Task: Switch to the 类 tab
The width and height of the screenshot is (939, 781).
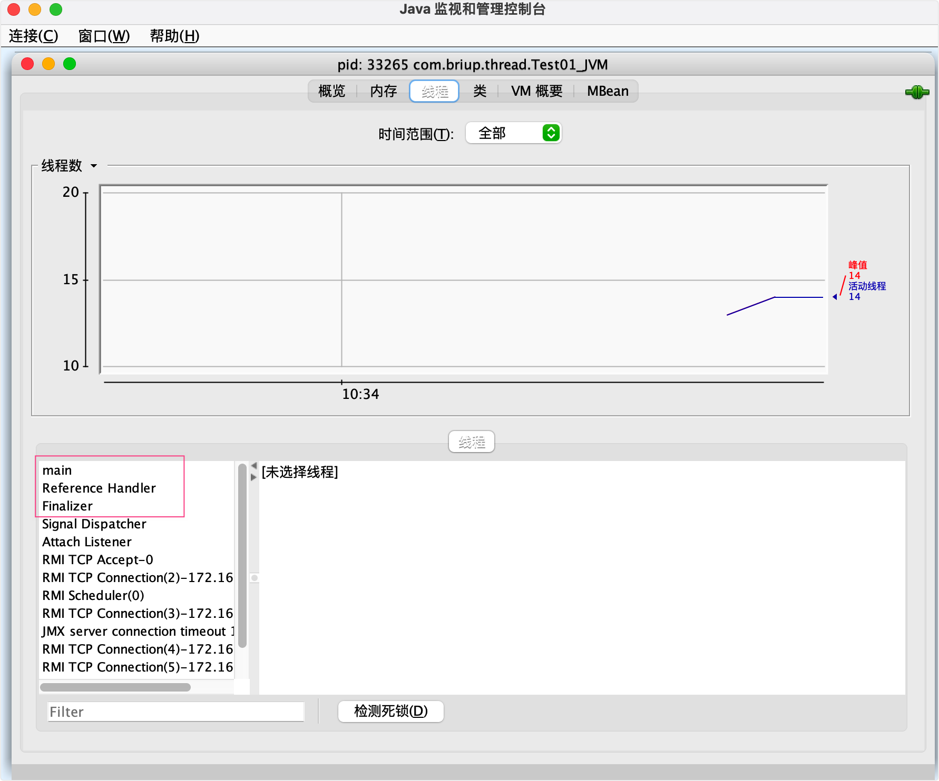Action: coord(480,91)
